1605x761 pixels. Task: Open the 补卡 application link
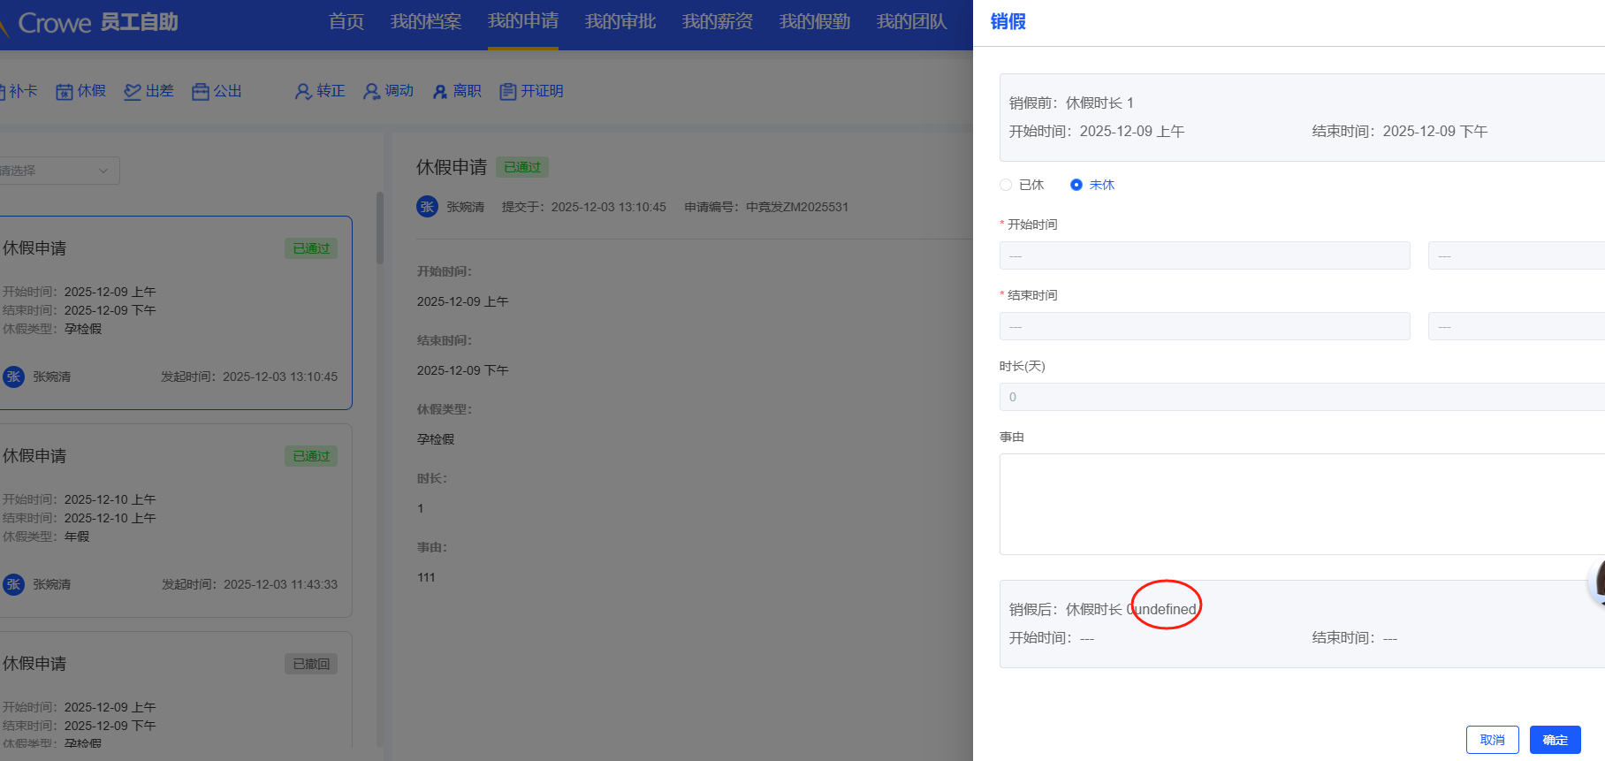tap(19, 91)
